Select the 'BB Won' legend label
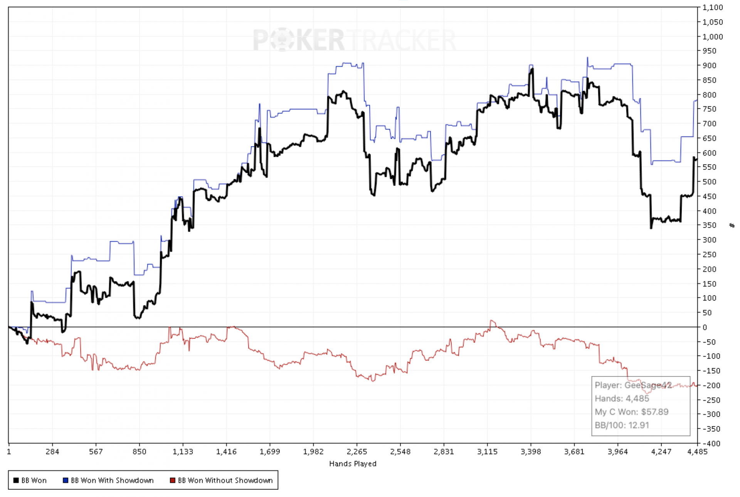This screenshot has height=497, width=740. tap(34, 480)
